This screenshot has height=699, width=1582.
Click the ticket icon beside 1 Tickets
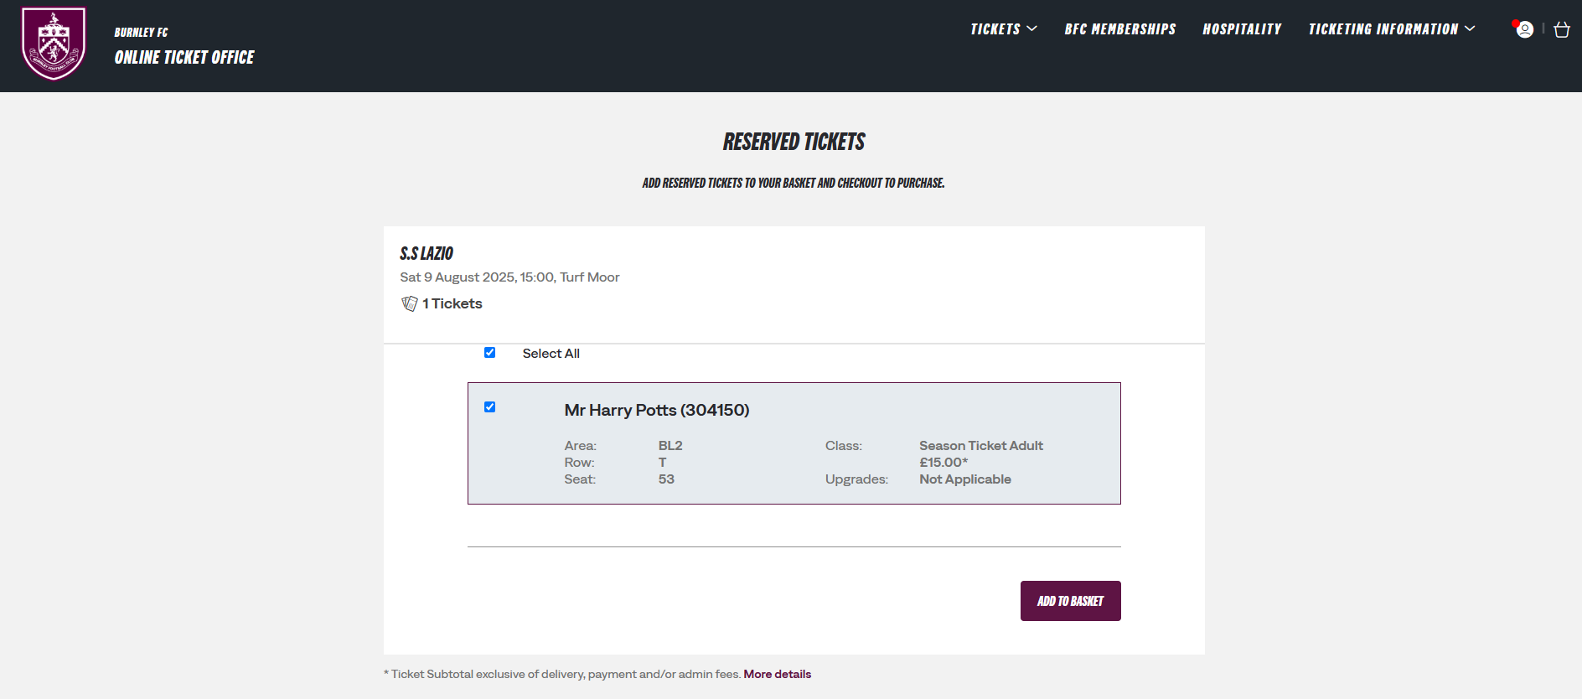click(410, 303)
